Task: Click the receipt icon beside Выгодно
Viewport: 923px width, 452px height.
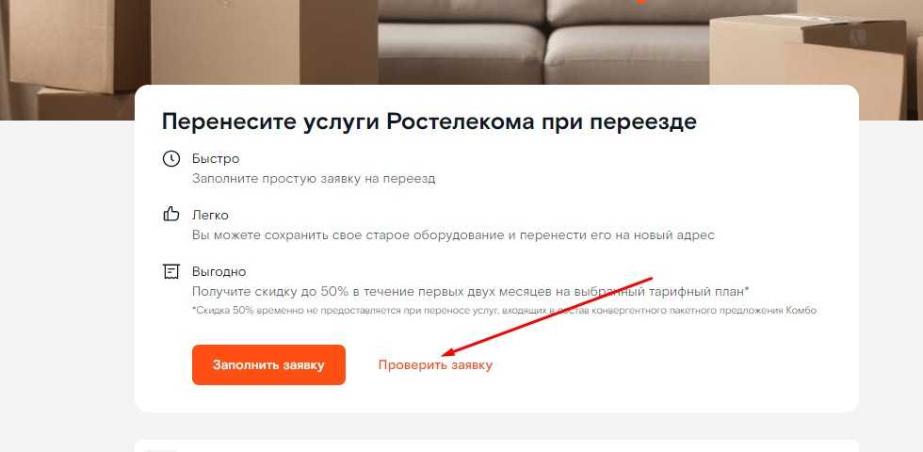Action: pos(170,271)
